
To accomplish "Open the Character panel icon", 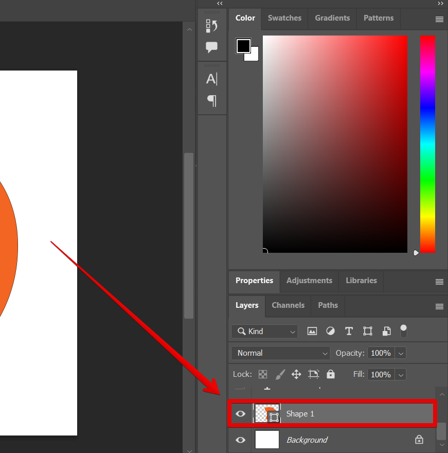I will point(211,79).
